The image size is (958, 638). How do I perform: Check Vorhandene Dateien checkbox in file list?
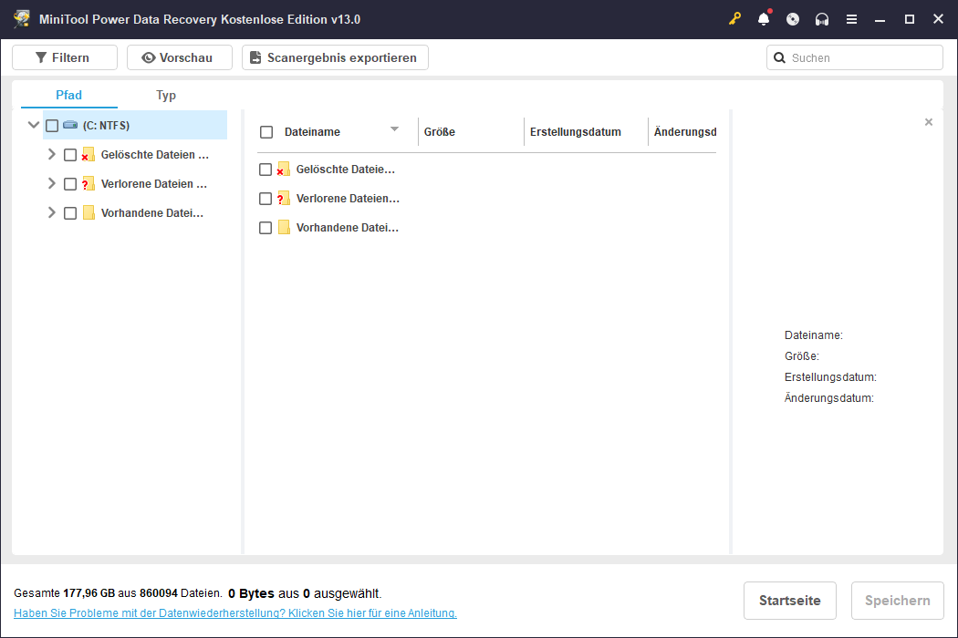click(x=266, y=228)
